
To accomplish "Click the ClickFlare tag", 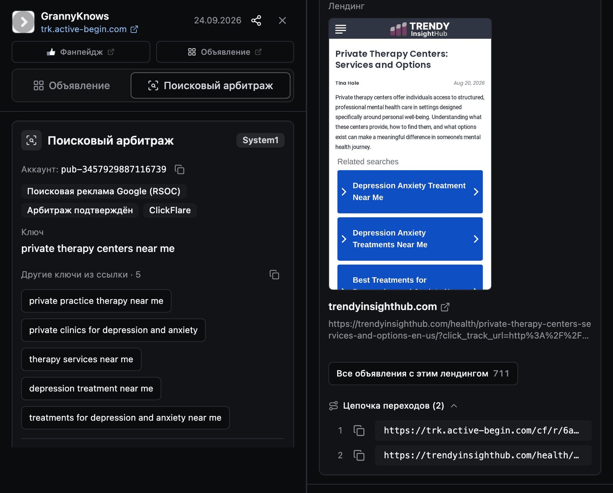I will coord(170,210).
